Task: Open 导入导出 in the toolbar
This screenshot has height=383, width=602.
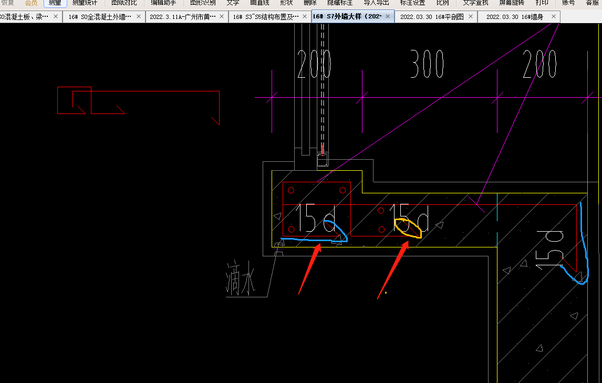Action: (x=376, y=3)
